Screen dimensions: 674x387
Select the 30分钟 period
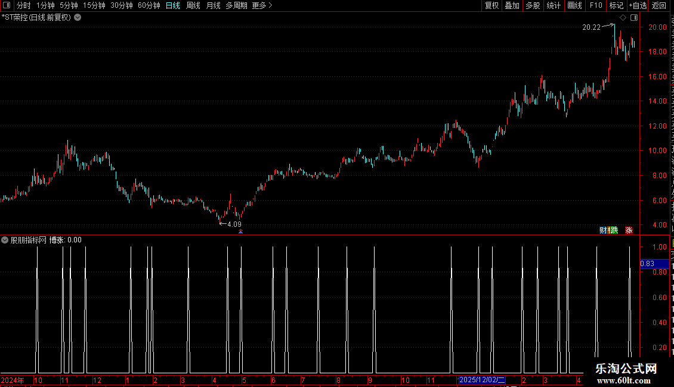click(122, 5)
